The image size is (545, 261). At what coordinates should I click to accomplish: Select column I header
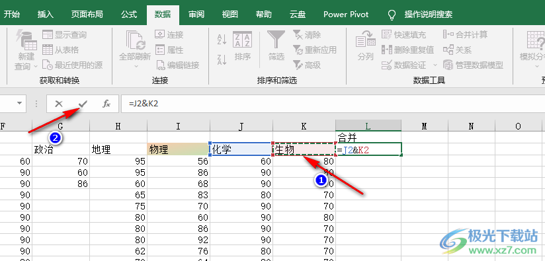179,126
